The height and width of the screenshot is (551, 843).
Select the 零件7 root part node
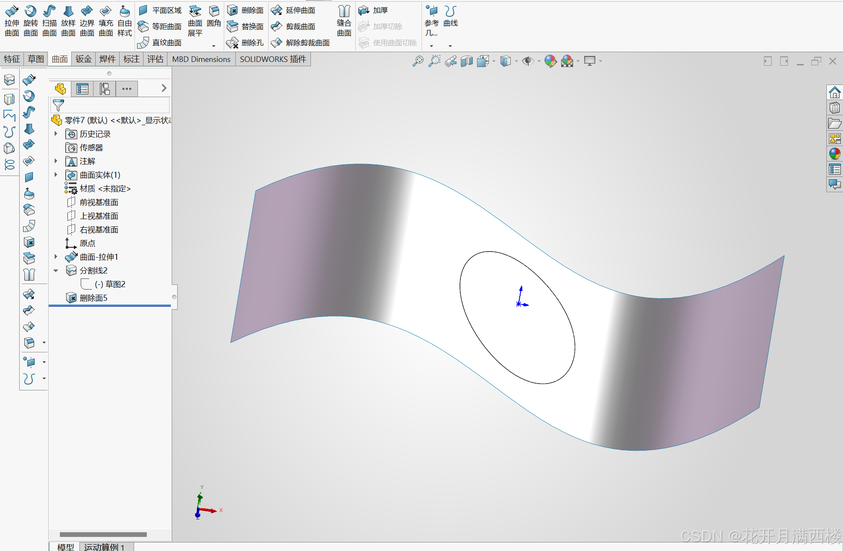pos(111,120)
